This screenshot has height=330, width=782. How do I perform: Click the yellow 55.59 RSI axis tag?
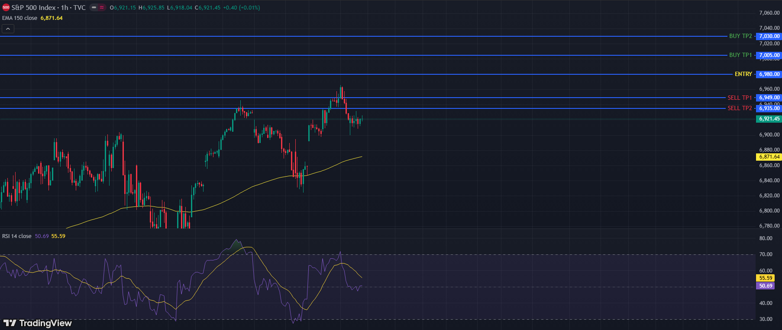[x=766, y=278]
